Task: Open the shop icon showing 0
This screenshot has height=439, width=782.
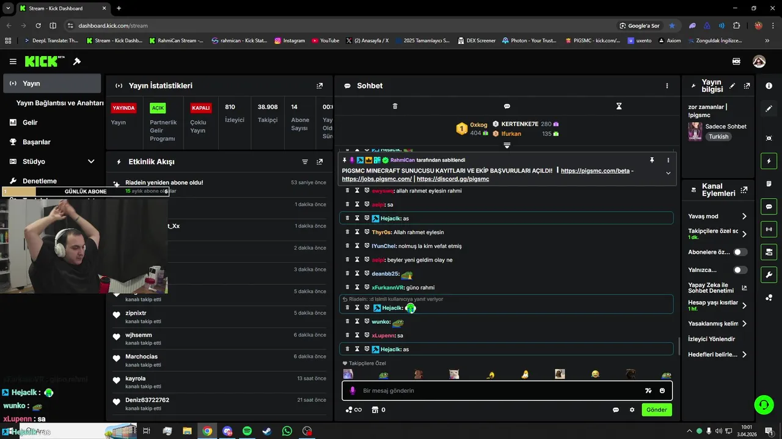Action: click(379, 410)
